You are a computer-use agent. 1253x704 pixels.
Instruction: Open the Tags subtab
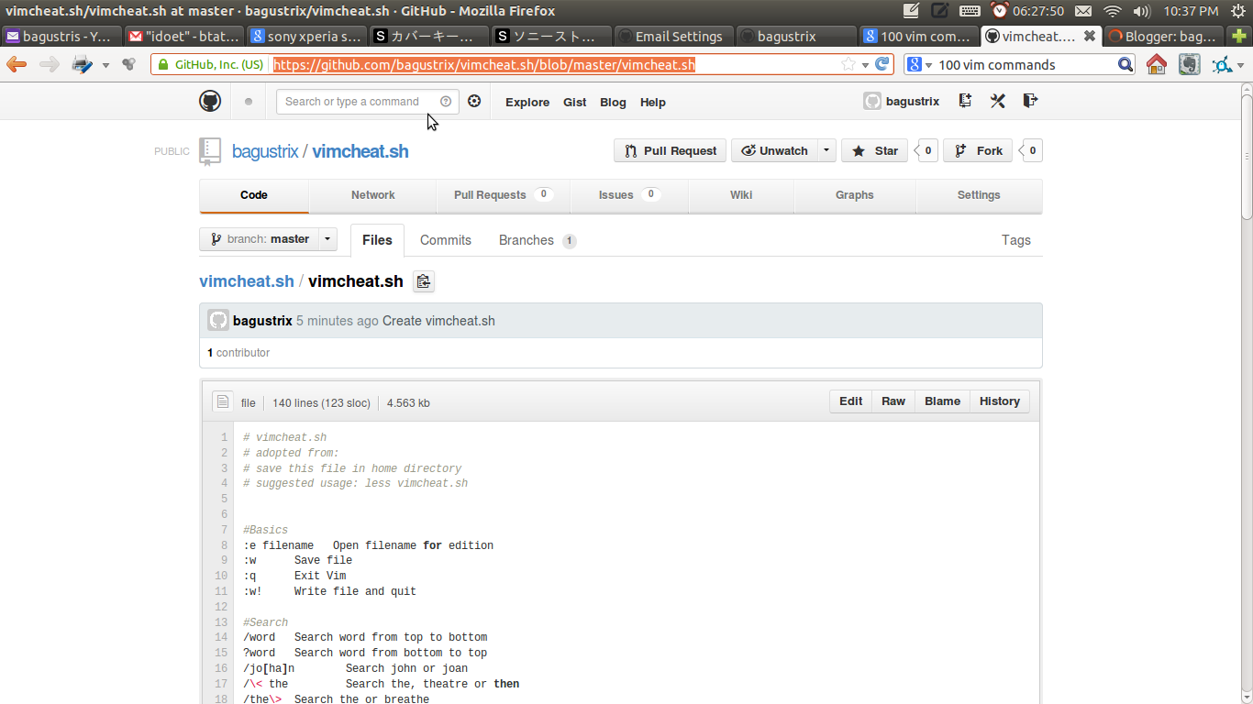point(1016,240)
